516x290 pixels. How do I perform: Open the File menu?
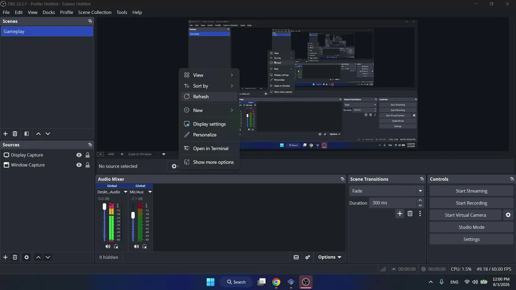pos(6,12)
